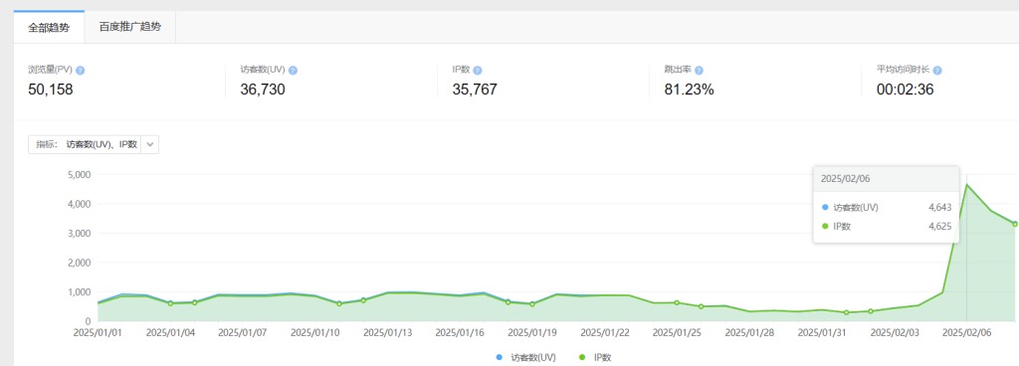Viewport: 1019px width, 366px height.
Task: Toggle 访客数(UV) series in chart legend
Action: point(525,357)
